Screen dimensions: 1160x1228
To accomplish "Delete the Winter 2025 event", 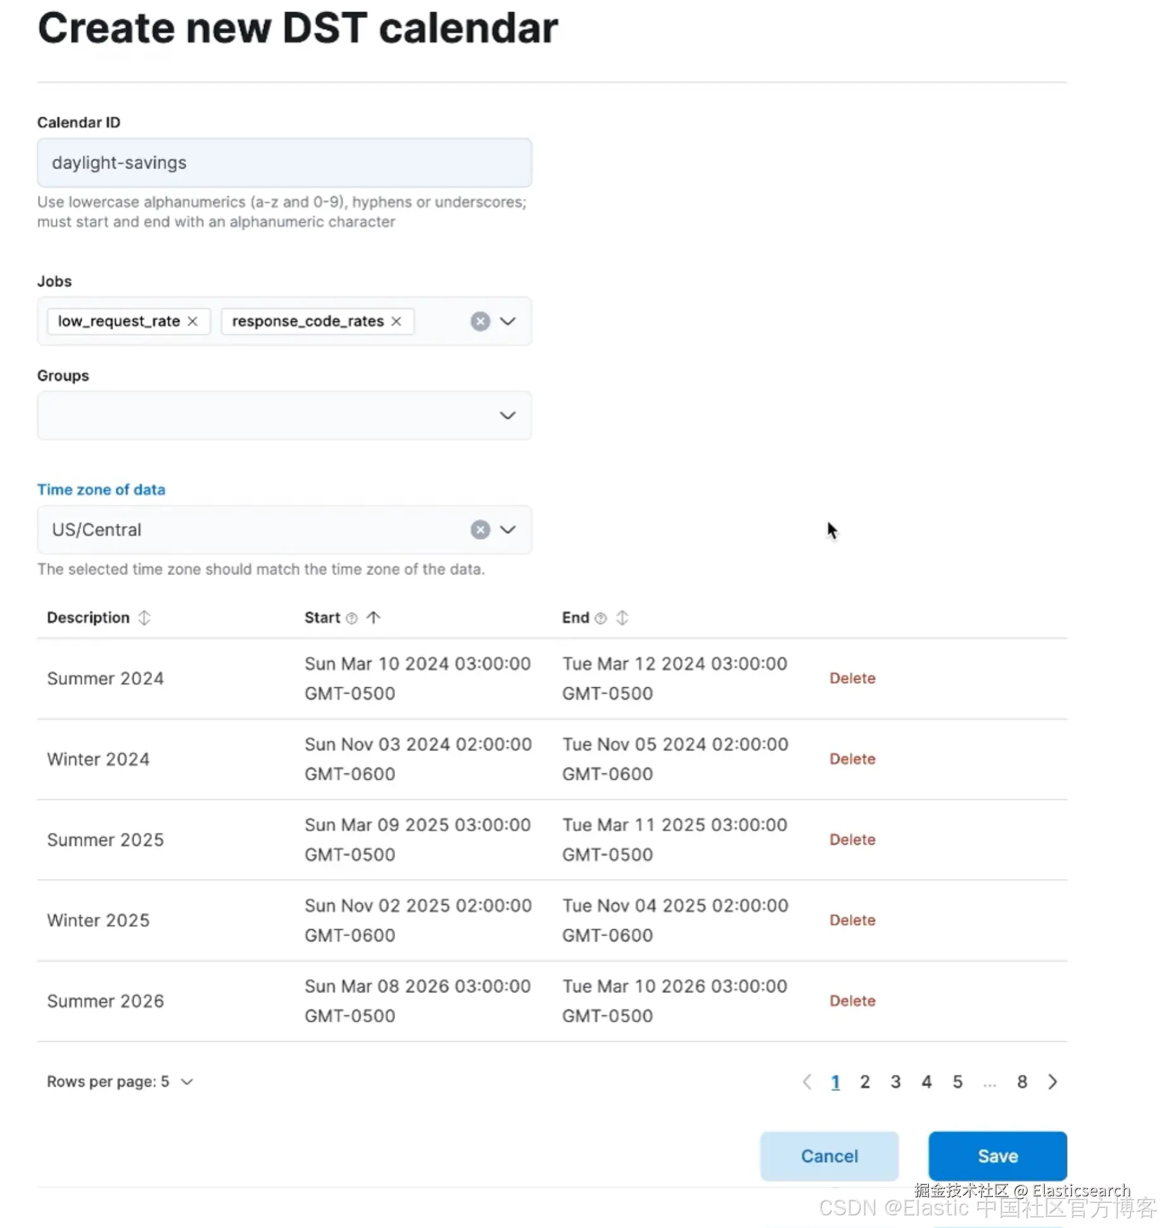I will (852, 920).
